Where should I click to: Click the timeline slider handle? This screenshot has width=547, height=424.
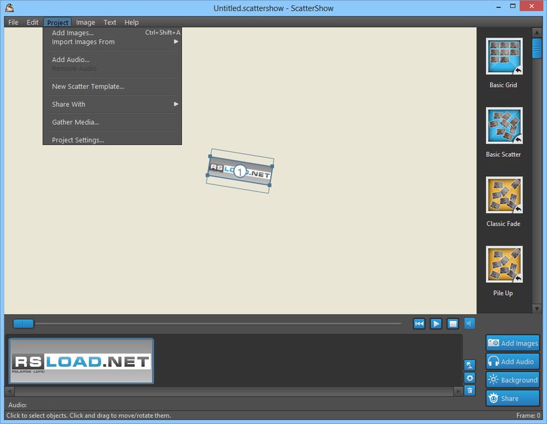click(24, 324)
